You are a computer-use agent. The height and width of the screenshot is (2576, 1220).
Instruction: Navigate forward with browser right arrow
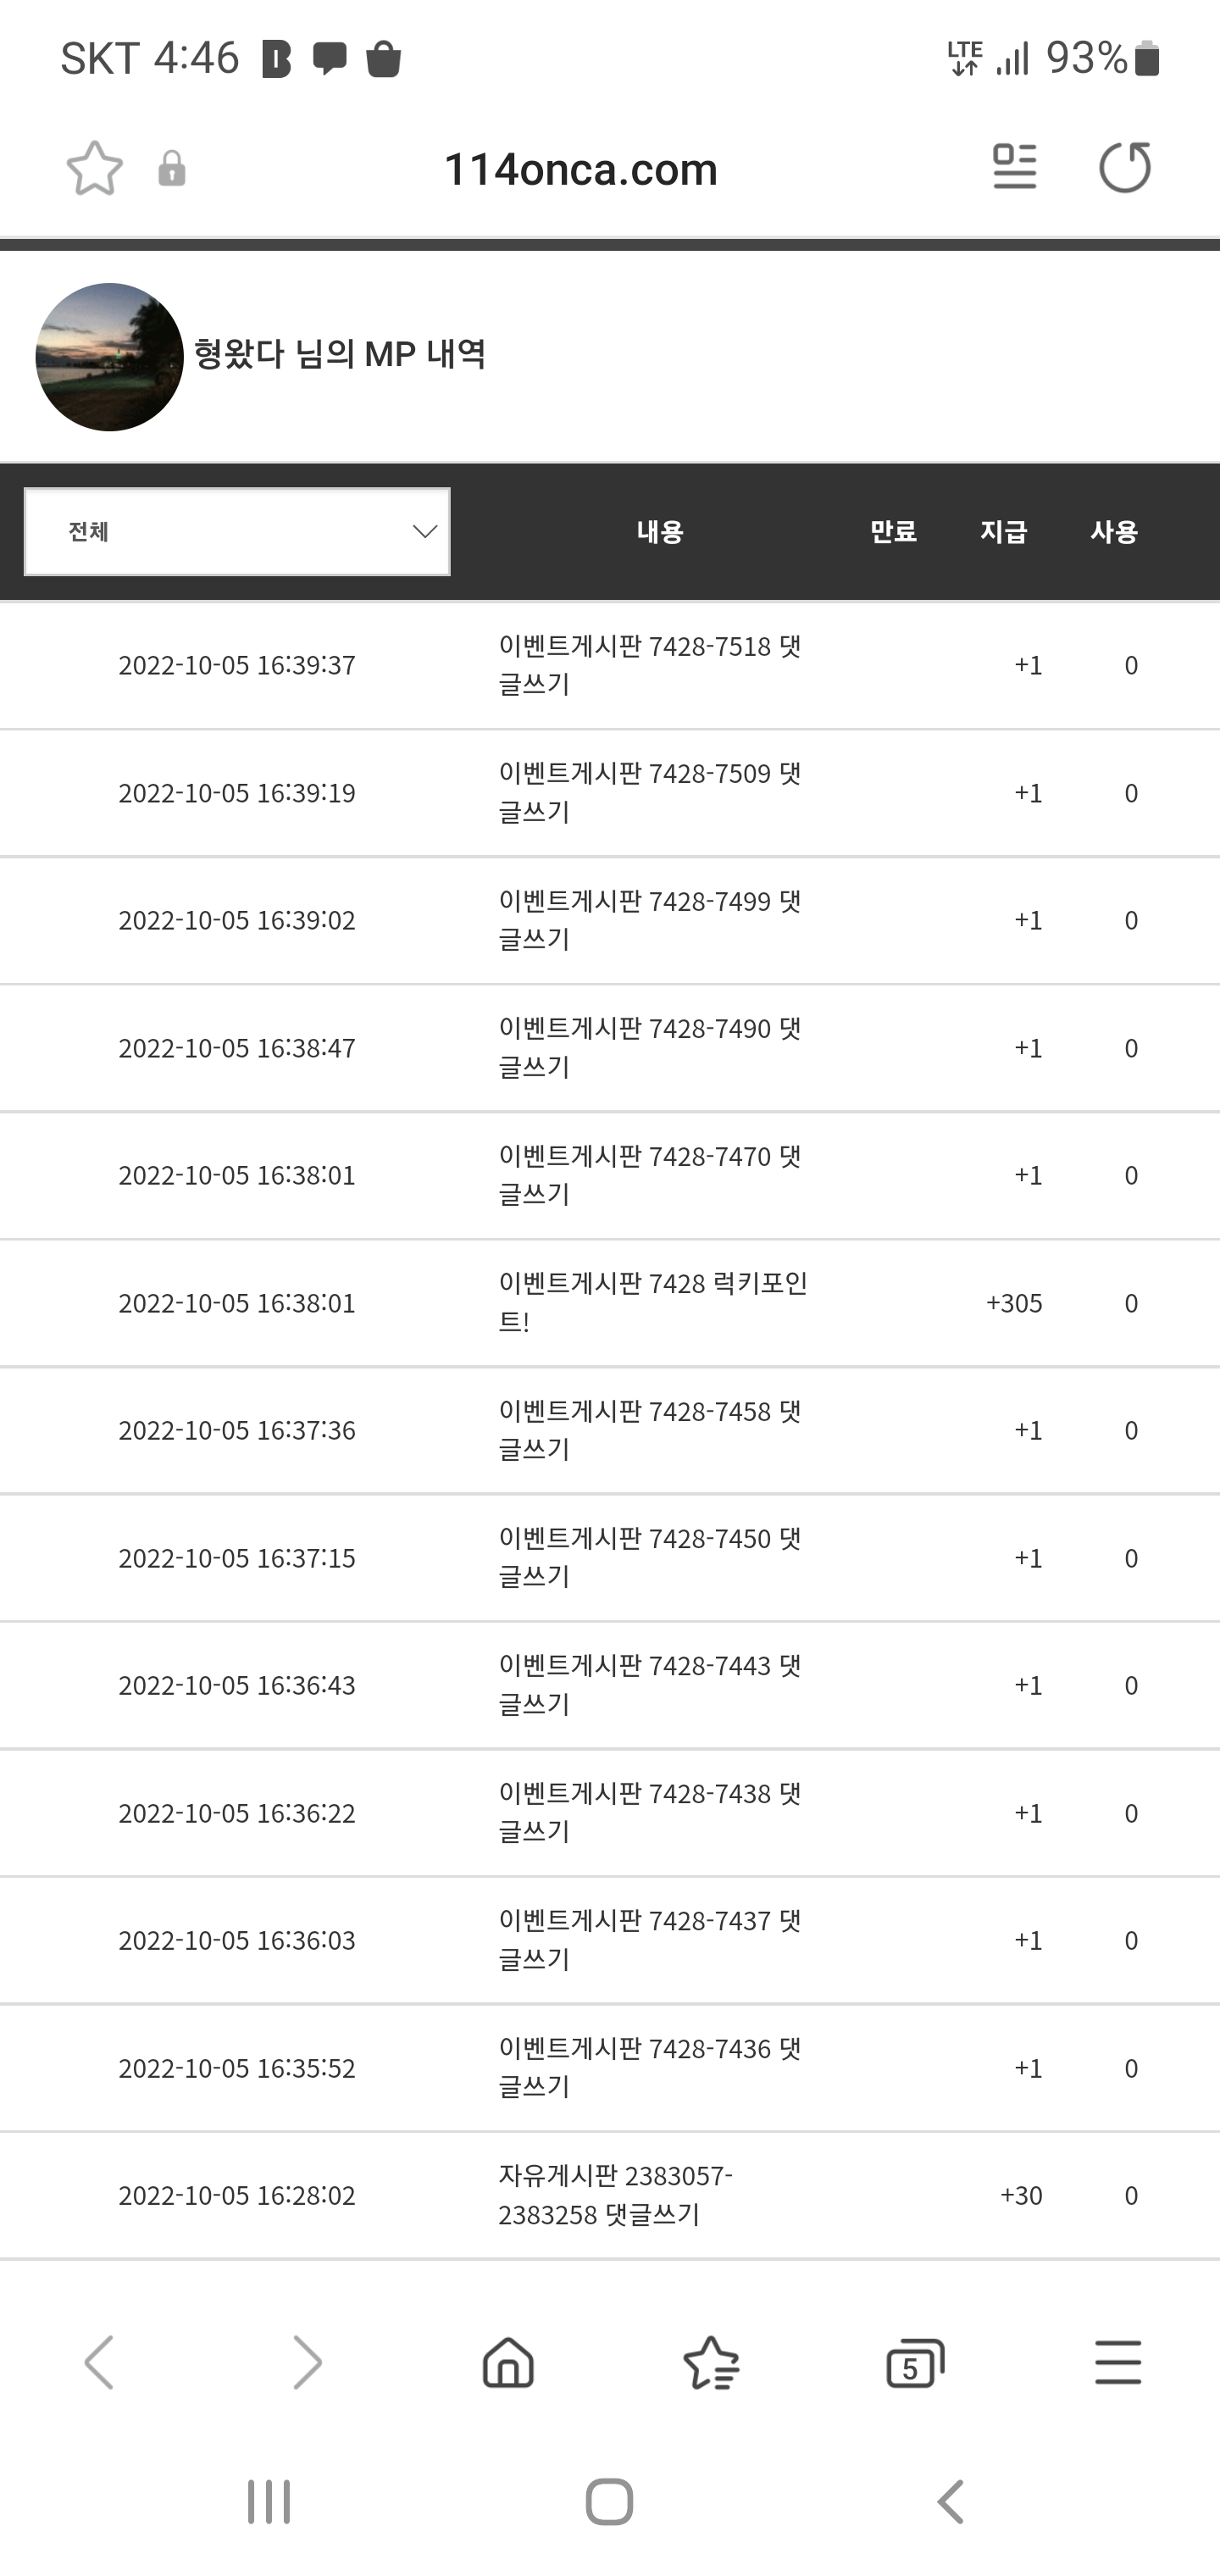tap(306, 2362)
